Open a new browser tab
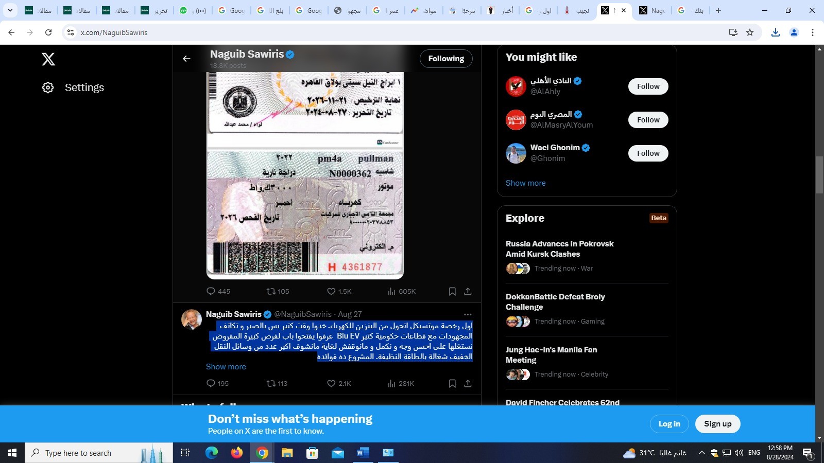The image size is (824, 463). pyautogui.click(x=718, y=10)
